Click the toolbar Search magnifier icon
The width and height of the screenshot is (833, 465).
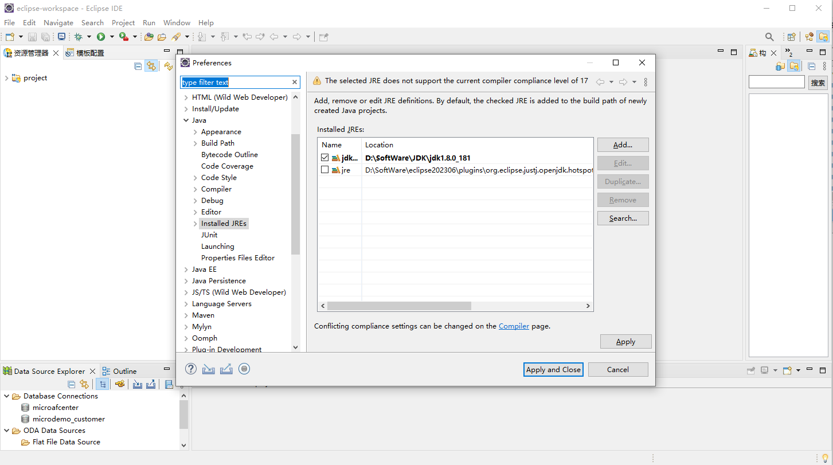[x=769, y=37]
